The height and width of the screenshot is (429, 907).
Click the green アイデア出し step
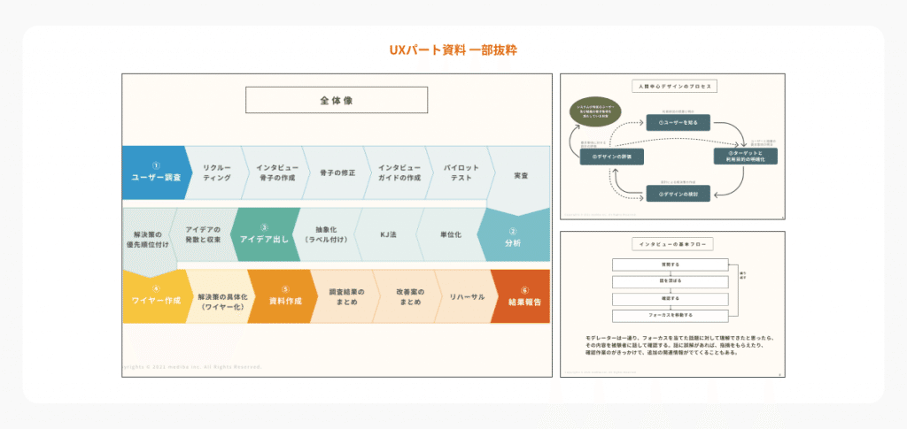pos(264,235)
